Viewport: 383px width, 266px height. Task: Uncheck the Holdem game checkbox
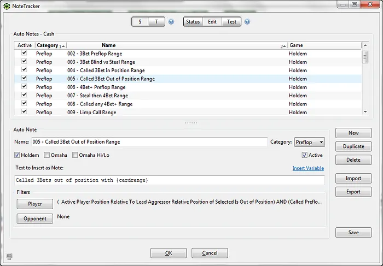click(17, 155)
